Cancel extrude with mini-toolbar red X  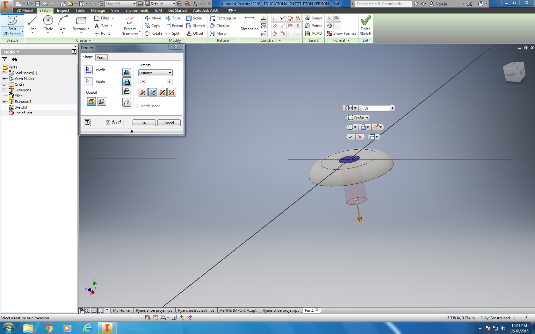360,137
